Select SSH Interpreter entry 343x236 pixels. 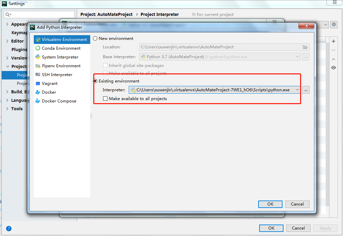tap(62, 75)
